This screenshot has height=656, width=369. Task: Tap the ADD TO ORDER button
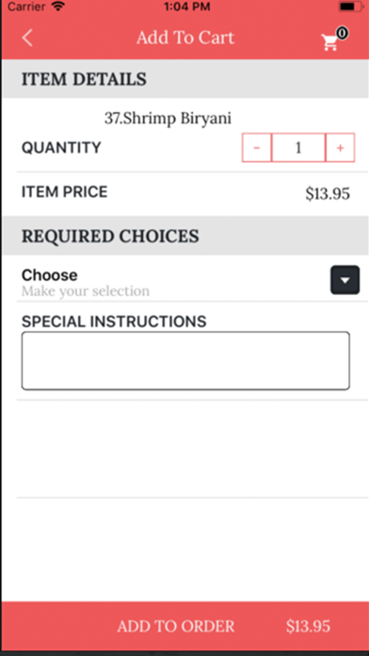pyautogui.click(x=176, y=626)
